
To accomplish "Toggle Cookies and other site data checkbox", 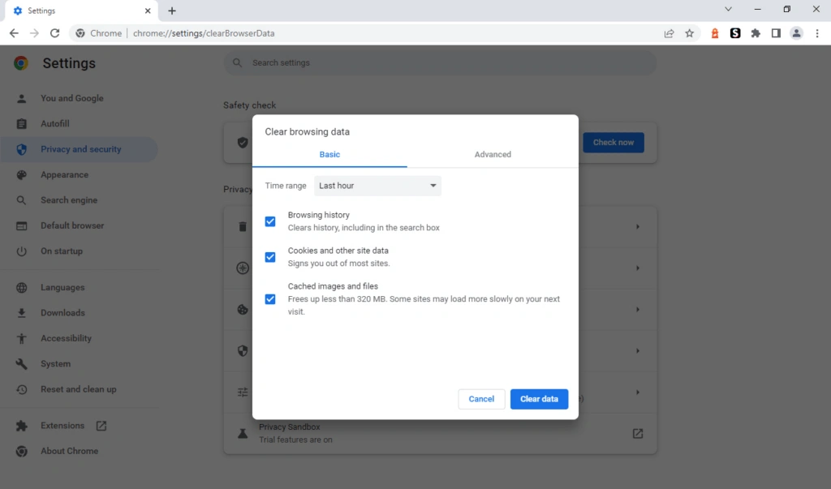I will click(270, 257).
